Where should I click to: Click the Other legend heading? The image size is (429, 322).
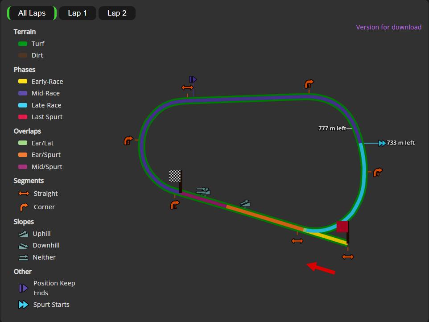[x=23, y=272]
